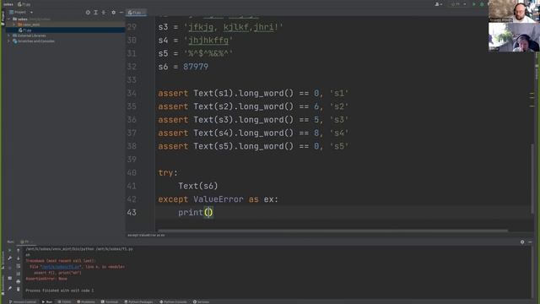Toggle Soft-Wrap in Run console
The image size is (540, 304).
19,266
